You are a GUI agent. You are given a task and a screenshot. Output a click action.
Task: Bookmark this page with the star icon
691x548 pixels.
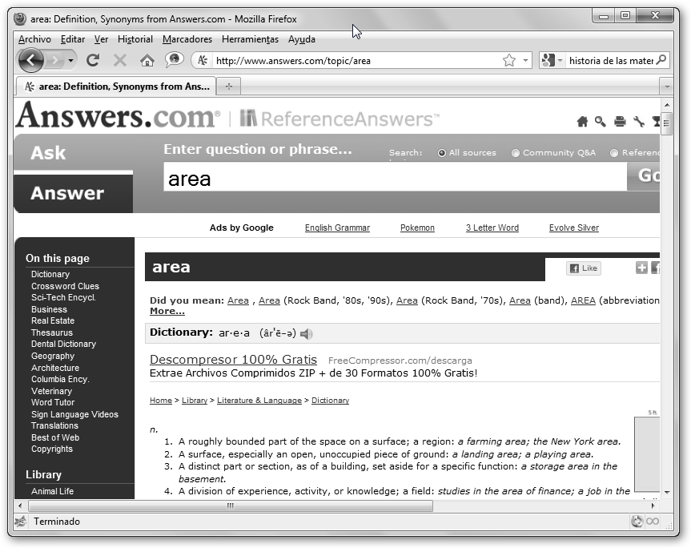[508, 60]
